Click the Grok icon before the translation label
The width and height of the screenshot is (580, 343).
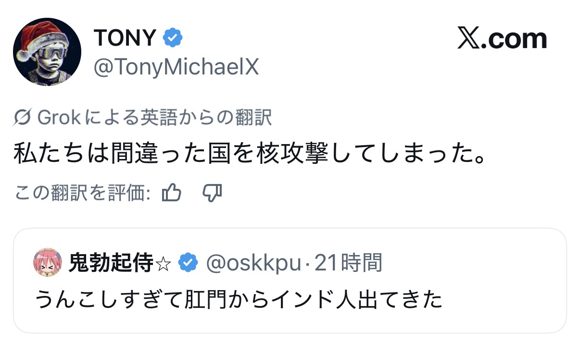click(x=24, y=118)
